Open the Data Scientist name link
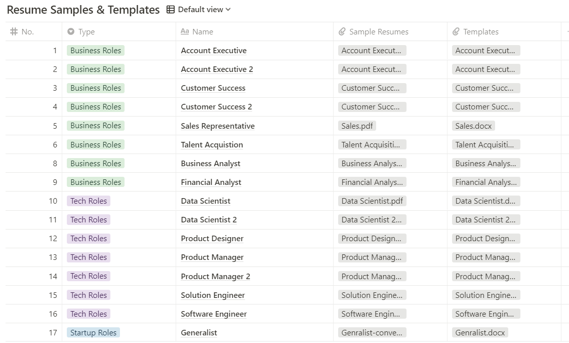Screen dimensions: 569x343 pyautogui.click(x=205, y=201)
